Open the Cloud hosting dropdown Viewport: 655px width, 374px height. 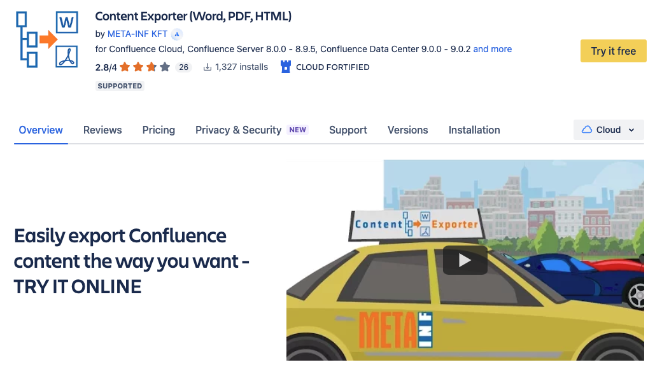pyautogui.click(x=609, y=130)
